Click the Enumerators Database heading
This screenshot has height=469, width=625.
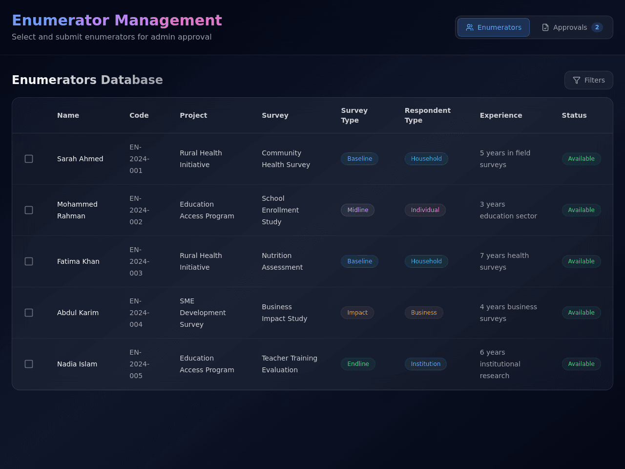pyautogui.click(x=87, y=80)
